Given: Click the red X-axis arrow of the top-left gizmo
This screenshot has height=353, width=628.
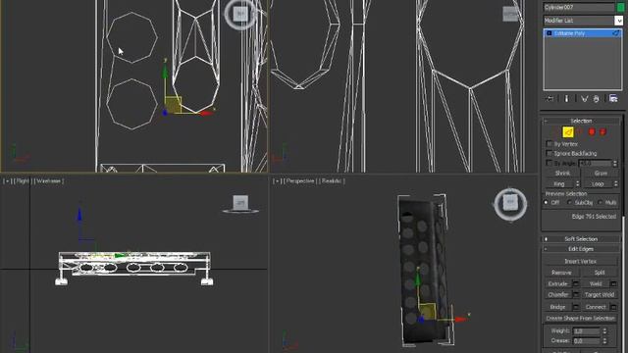Looking at the screenshot, I should [x=205, y=114].
